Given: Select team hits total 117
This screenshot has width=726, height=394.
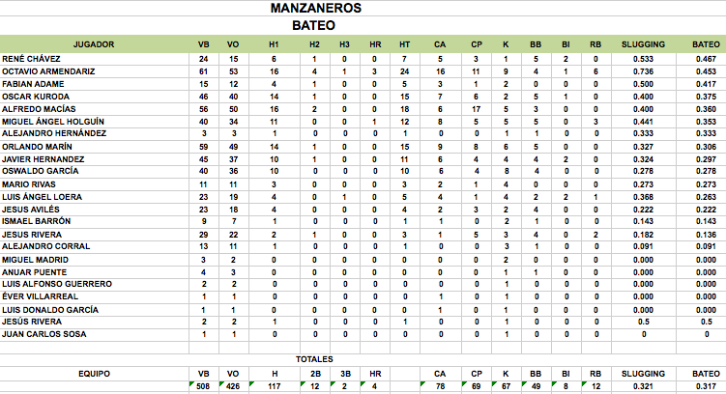Looking at the screenshot, I should tap(274, 385).
